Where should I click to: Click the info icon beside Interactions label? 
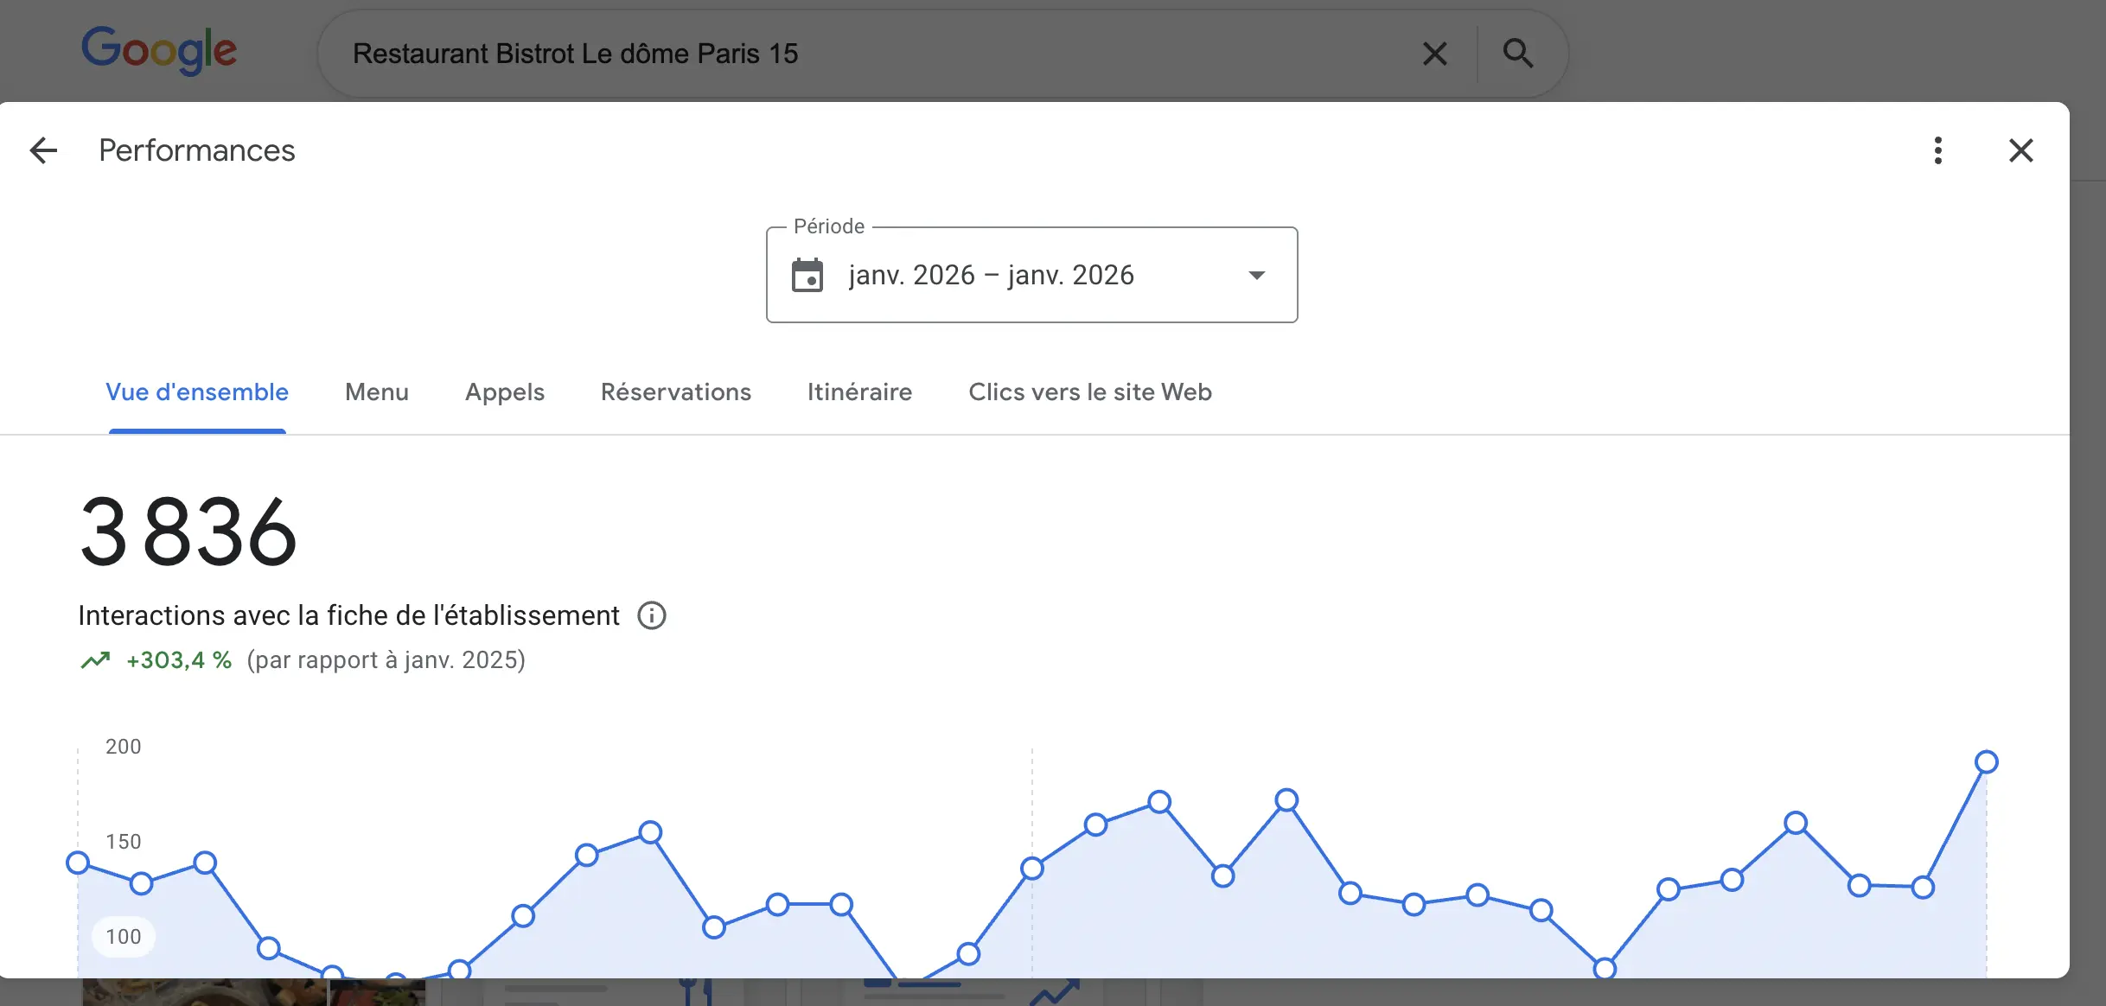pos(652,615)
